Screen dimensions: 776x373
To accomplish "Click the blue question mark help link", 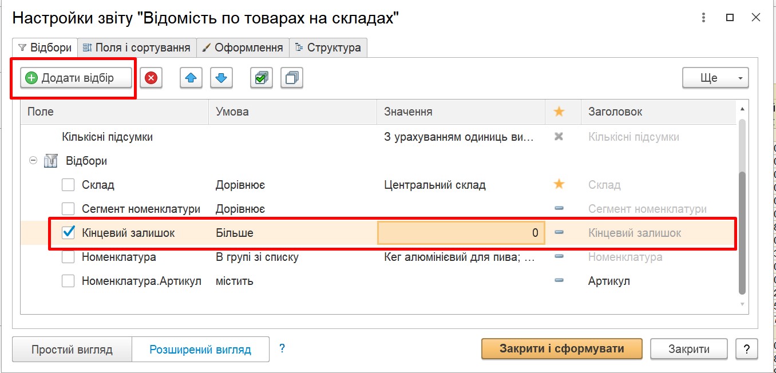I will pyautogui.click(x=282, y=348).
